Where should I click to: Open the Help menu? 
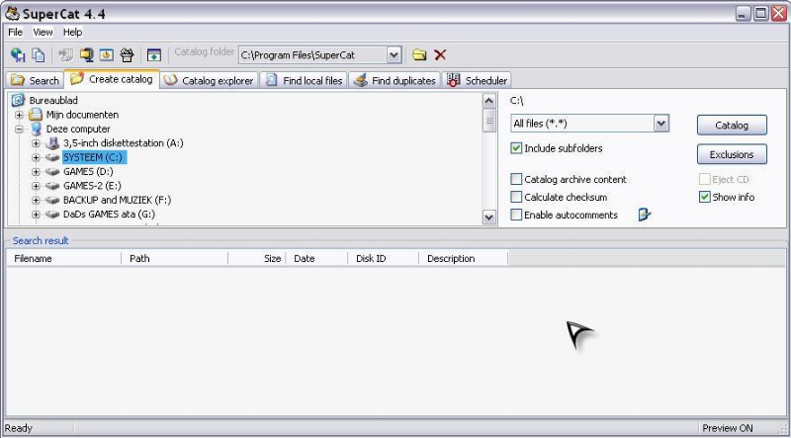72,32
